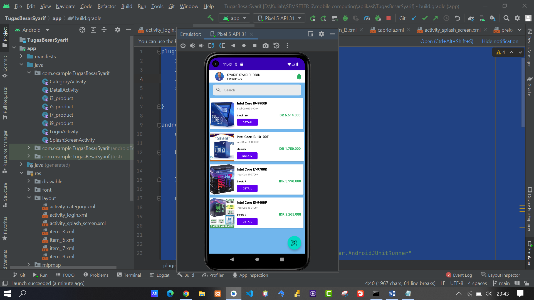534x300 pixels.
Task: Click Hide notification link
Action: [x=500, y=41]
